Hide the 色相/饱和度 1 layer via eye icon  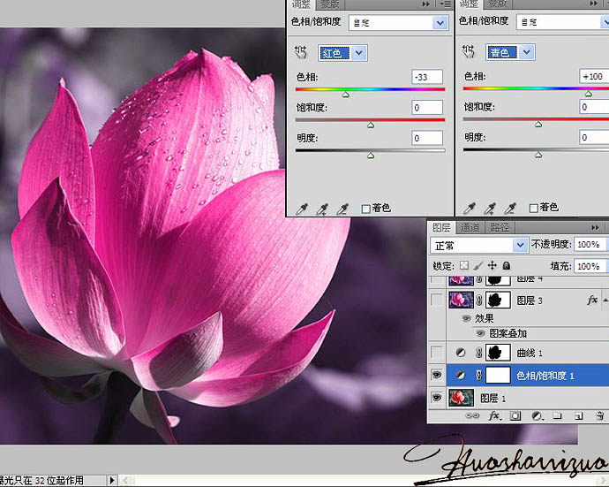coord(438,376)
